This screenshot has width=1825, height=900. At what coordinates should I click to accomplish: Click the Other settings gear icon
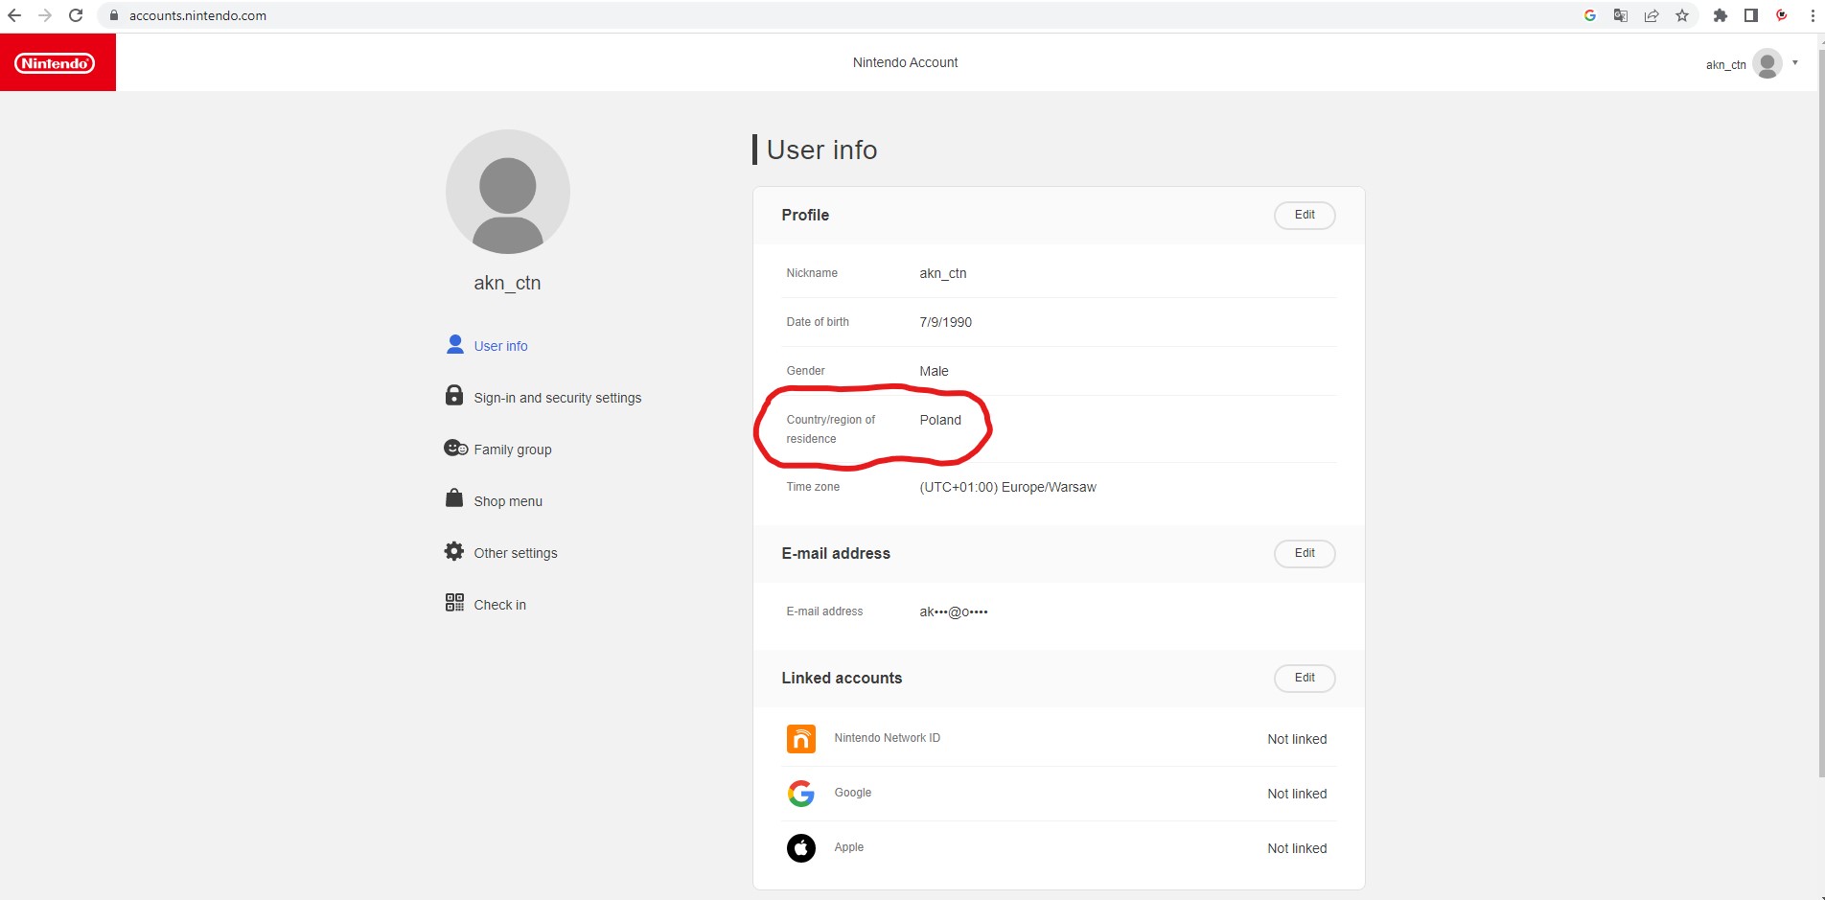[454, 551]
